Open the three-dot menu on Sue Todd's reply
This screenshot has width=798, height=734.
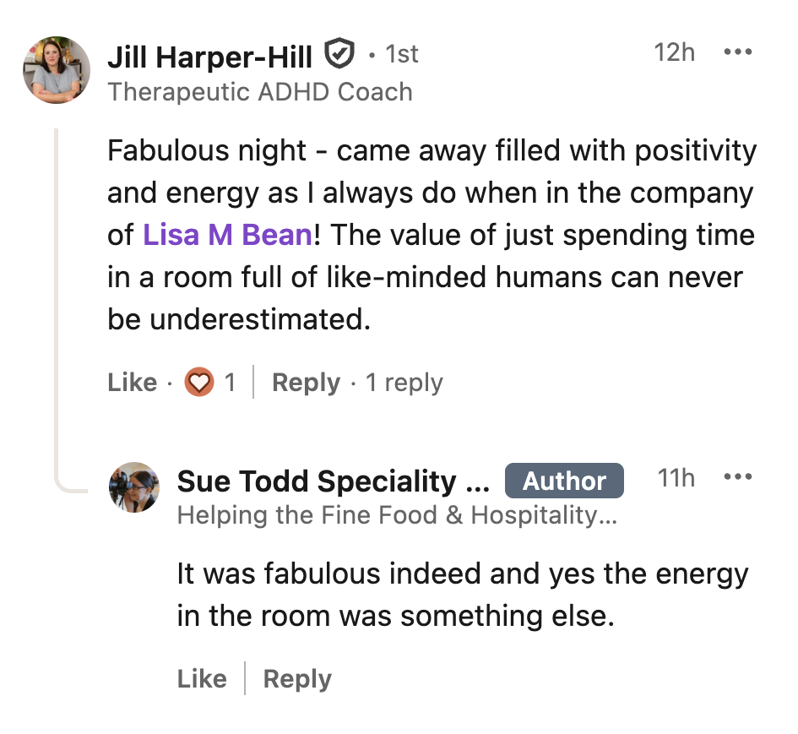coord(737,477)
